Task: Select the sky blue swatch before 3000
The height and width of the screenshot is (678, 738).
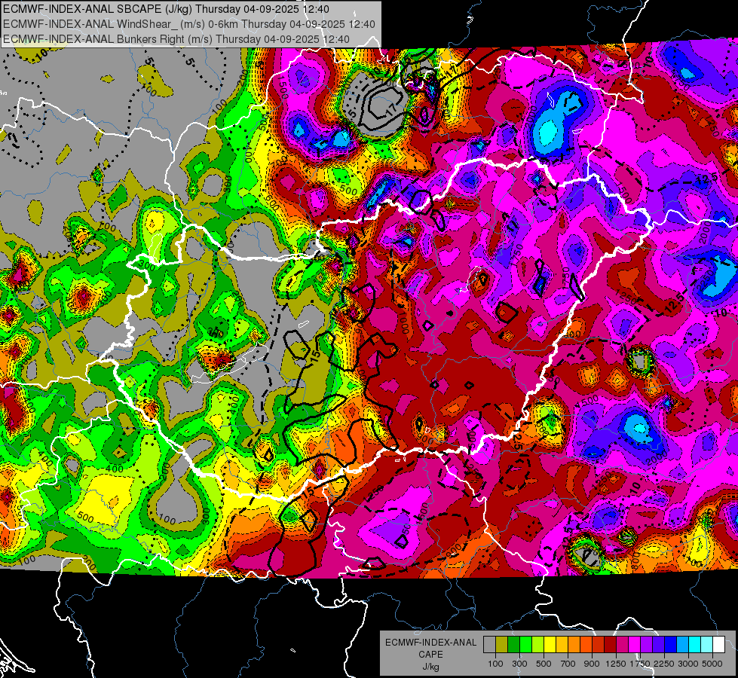Action: click(x=682, y=645)
